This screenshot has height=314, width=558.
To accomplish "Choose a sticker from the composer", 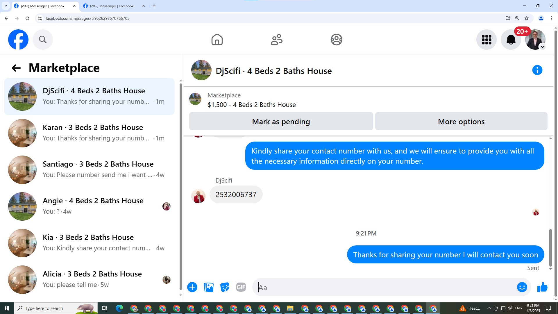I will pyautogui.click(x=225, y=287).
